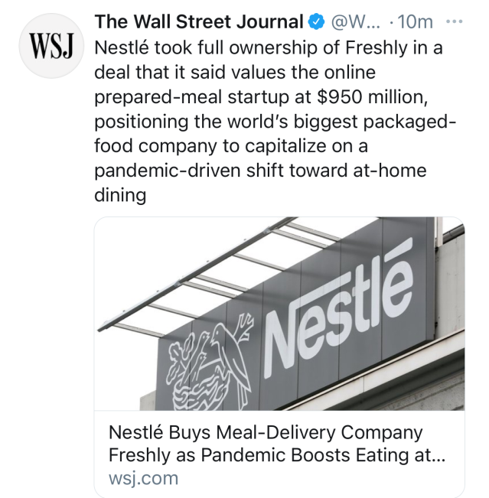Click the word "dining" ending the tweet
Viewport: 489px width, 498px height.
coord(119,195)
